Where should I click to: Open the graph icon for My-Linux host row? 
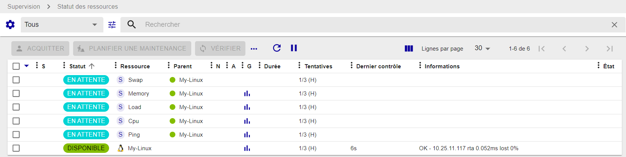(247, 148)
